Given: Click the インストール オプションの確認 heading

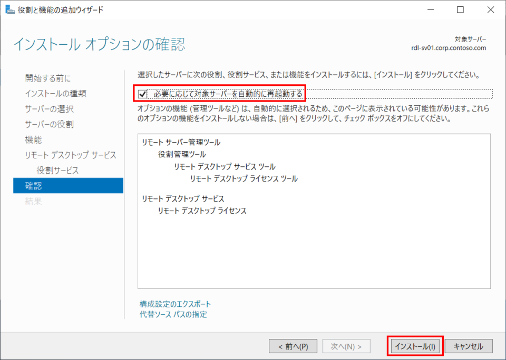Looking at the screenshot, I should point(100,45).
